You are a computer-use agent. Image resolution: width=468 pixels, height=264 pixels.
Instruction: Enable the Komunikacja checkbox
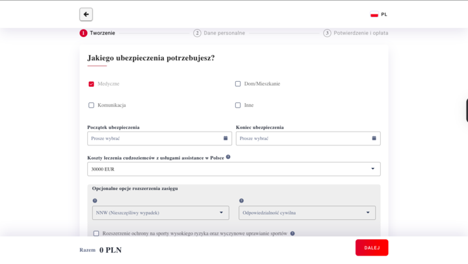[x=91, y=105]
